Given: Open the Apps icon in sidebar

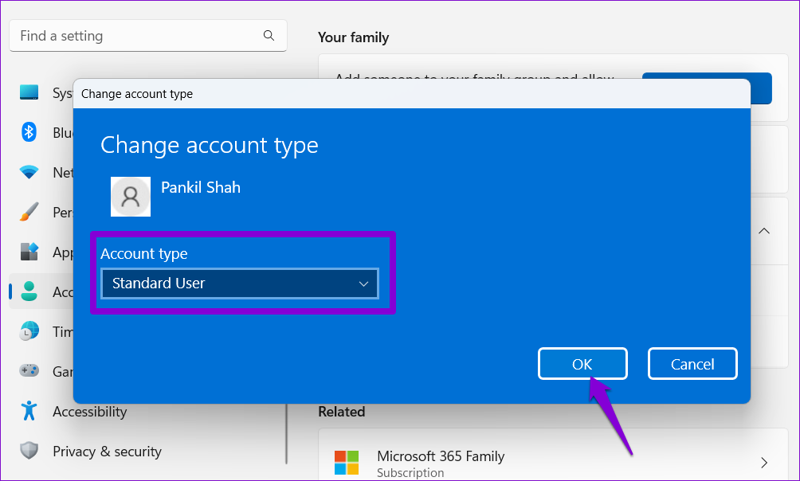Looking at the screenshot, I should 29,252.
